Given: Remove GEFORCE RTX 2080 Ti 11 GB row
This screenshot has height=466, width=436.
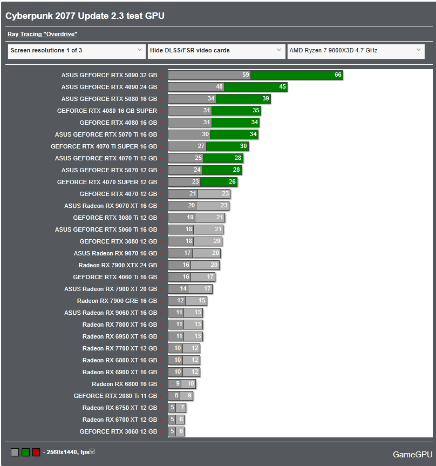Looking at the screenshot, I should (161, 396).
